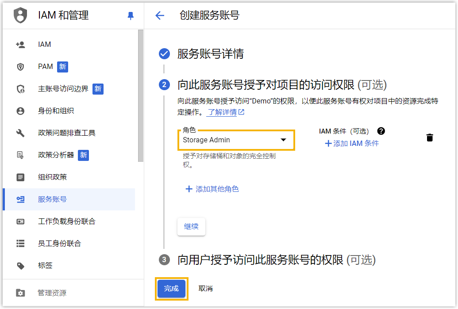This screenshot has height=309, width=458.
Task: Click the blue 完成 button
Action: tap(171, 289)
